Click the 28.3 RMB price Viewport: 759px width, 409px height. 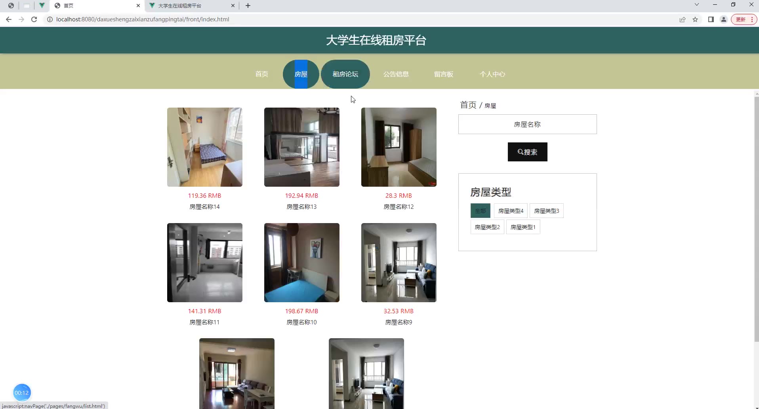[x=399, y=196]
